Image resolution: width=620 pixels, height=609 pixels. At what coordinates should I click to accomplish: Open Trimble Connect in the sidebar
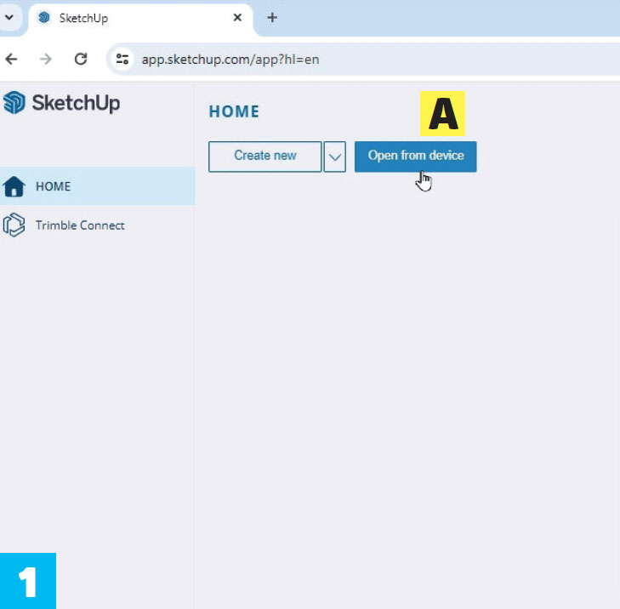click(97, 225)
